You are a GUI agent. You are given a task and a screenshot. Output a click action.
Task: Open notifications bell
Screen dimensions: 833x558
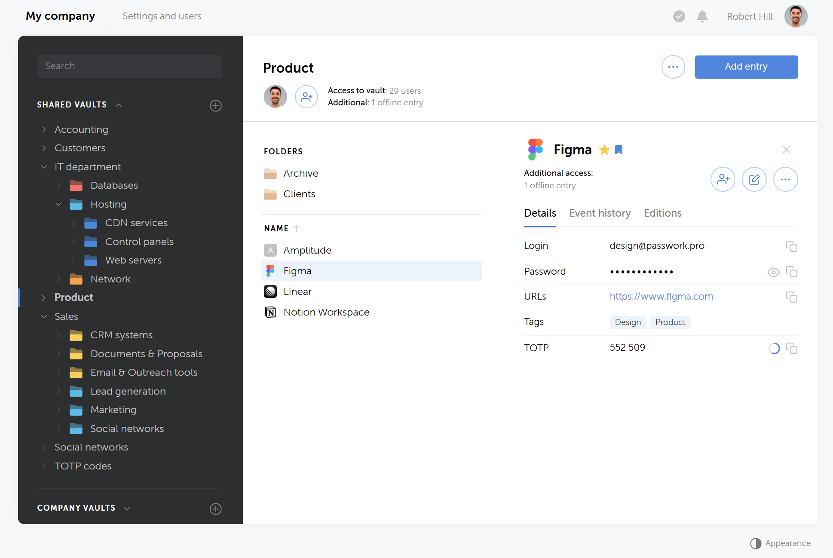702,16
